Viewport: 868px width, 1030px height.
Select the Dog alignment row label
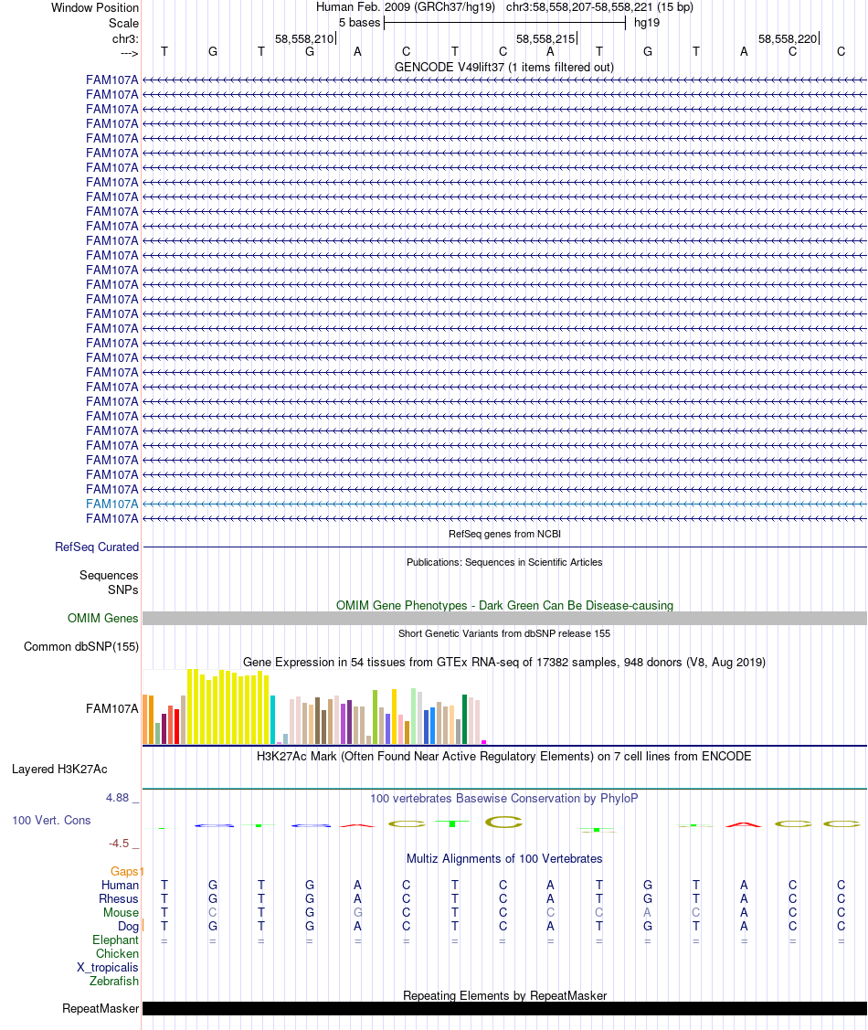click(x=129, y=927)
